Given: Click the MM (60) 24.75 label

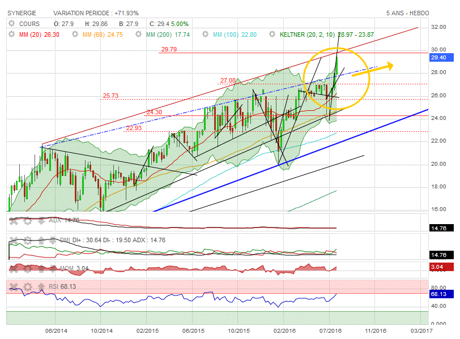Looking at the screenshot, I should [x=103, y=35].
